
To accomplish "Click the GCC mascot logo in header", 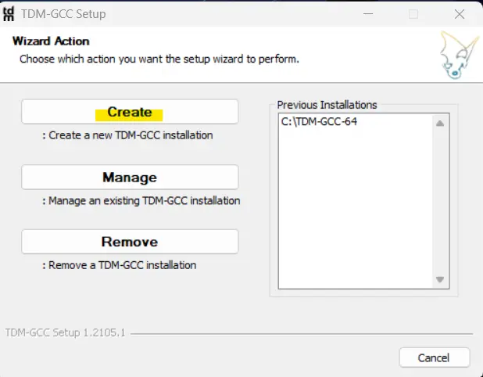I will [x=455, y=55].
